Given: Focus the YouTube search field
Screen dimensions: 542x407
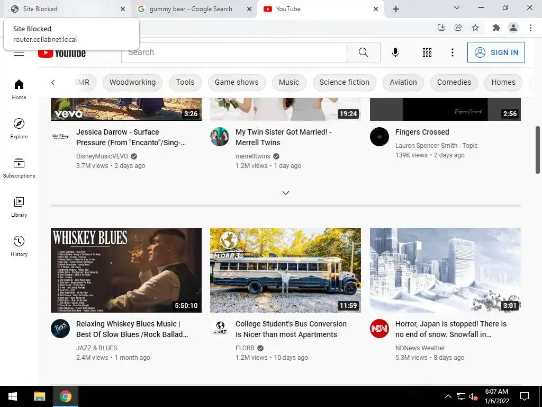Looking at the screenshot, I should click(234, 52).
